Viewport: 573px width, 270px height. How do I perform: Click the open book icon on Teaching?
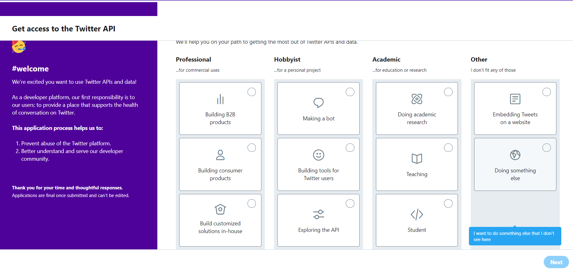417,158
